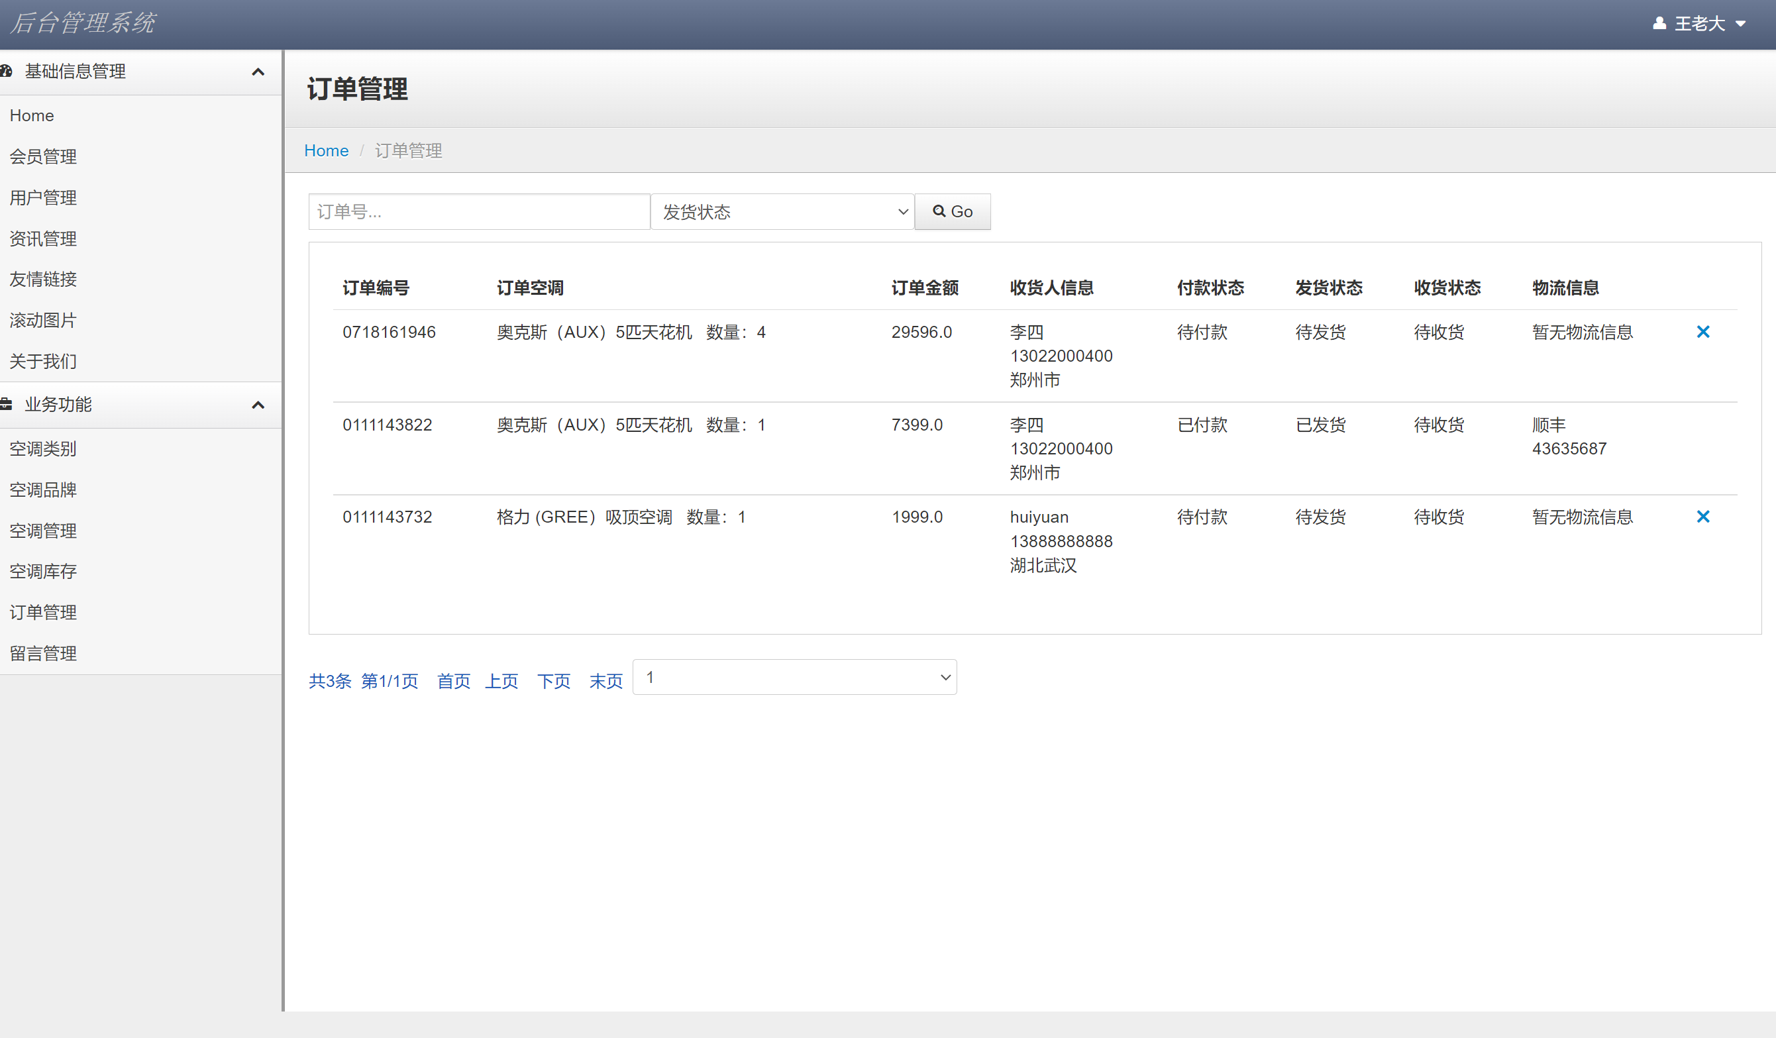Go to 下页 pagination link

click(x=554, y=681)
